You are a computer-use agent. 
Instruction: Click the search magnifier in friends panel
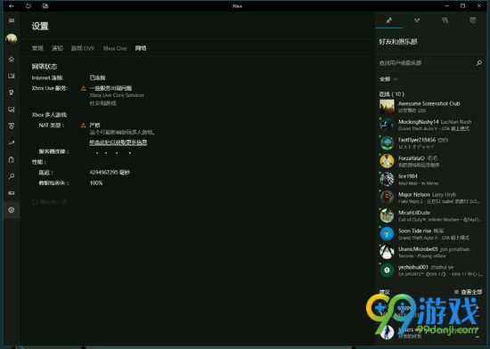[x=478, y=63]
